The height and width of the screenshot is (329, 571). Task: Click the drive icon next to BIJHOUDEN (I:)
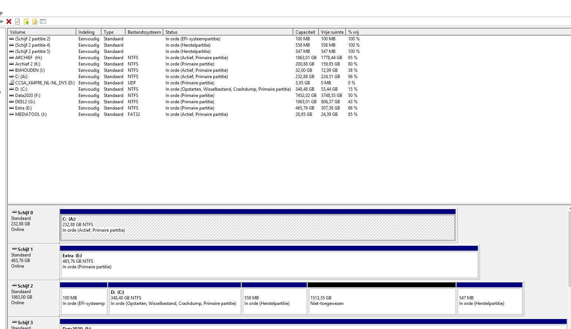tap(11, 70)
